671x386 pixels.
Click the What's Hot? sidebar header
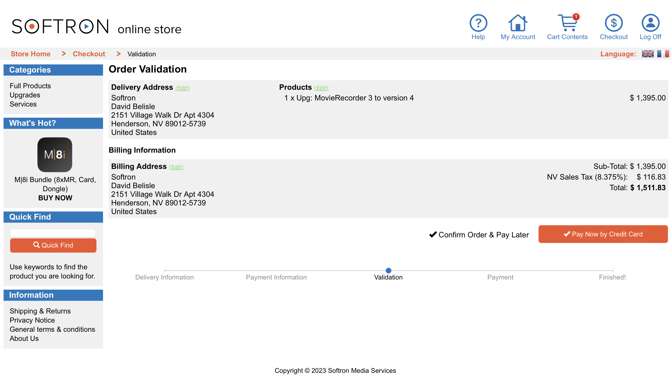53,123
